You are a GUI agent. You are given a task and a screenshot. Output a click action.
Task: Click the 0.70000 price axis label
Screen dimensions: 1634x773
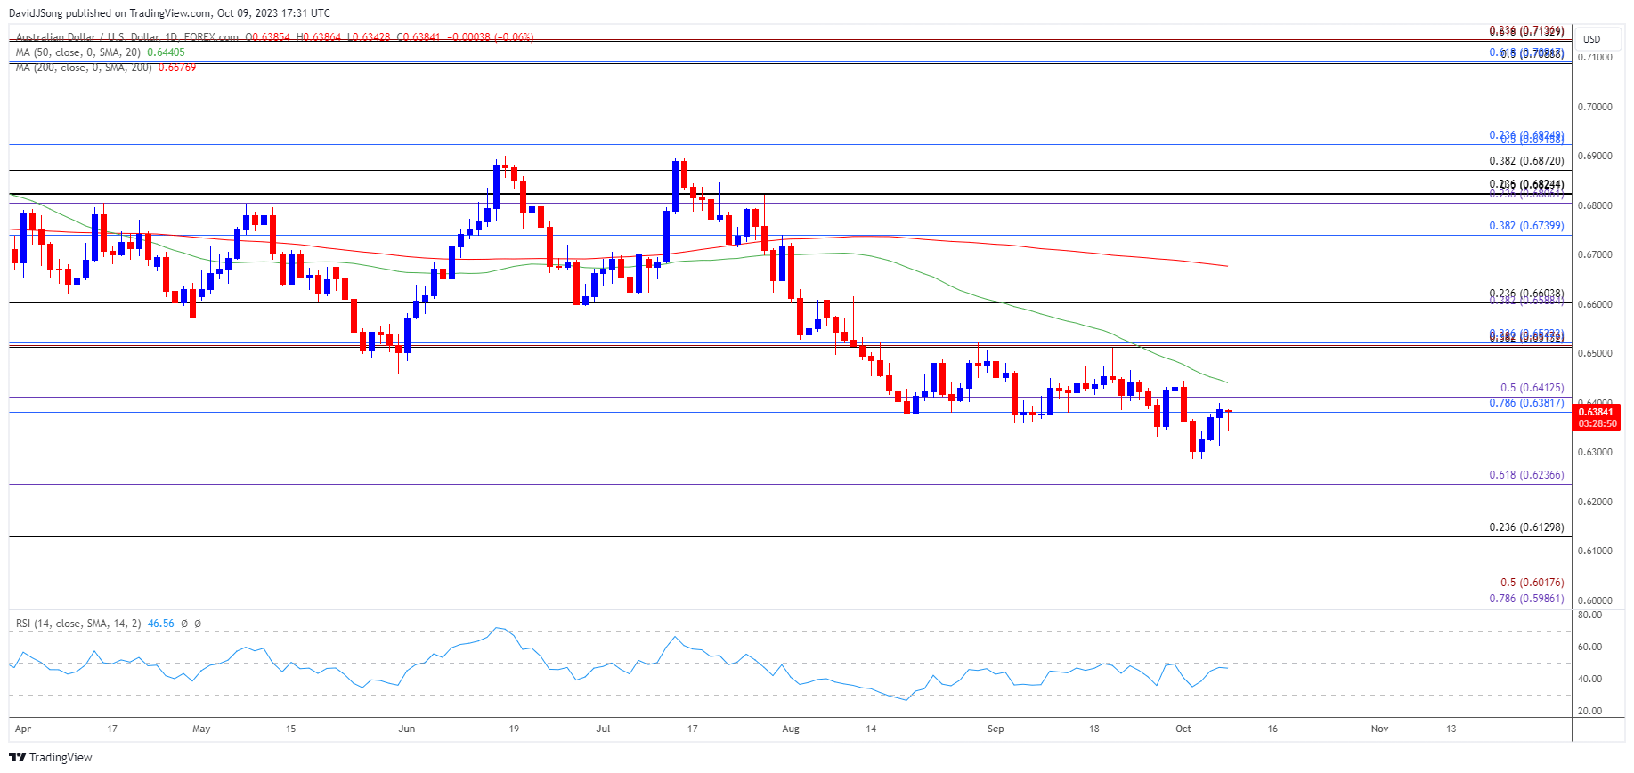[x=1595, y=107]
